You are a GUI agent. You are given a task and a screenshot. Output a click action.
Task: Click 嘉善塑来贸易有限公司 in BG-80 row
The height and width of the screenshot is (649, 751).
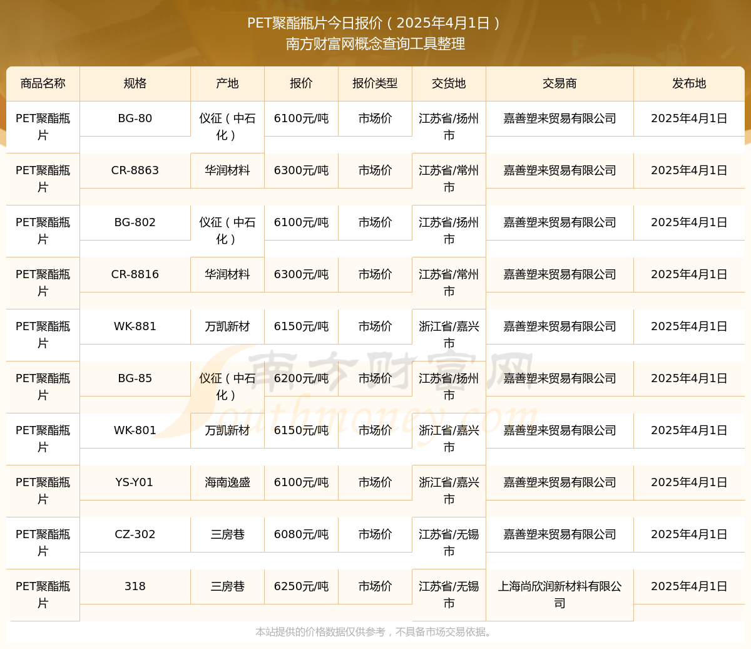pos(559,118)
